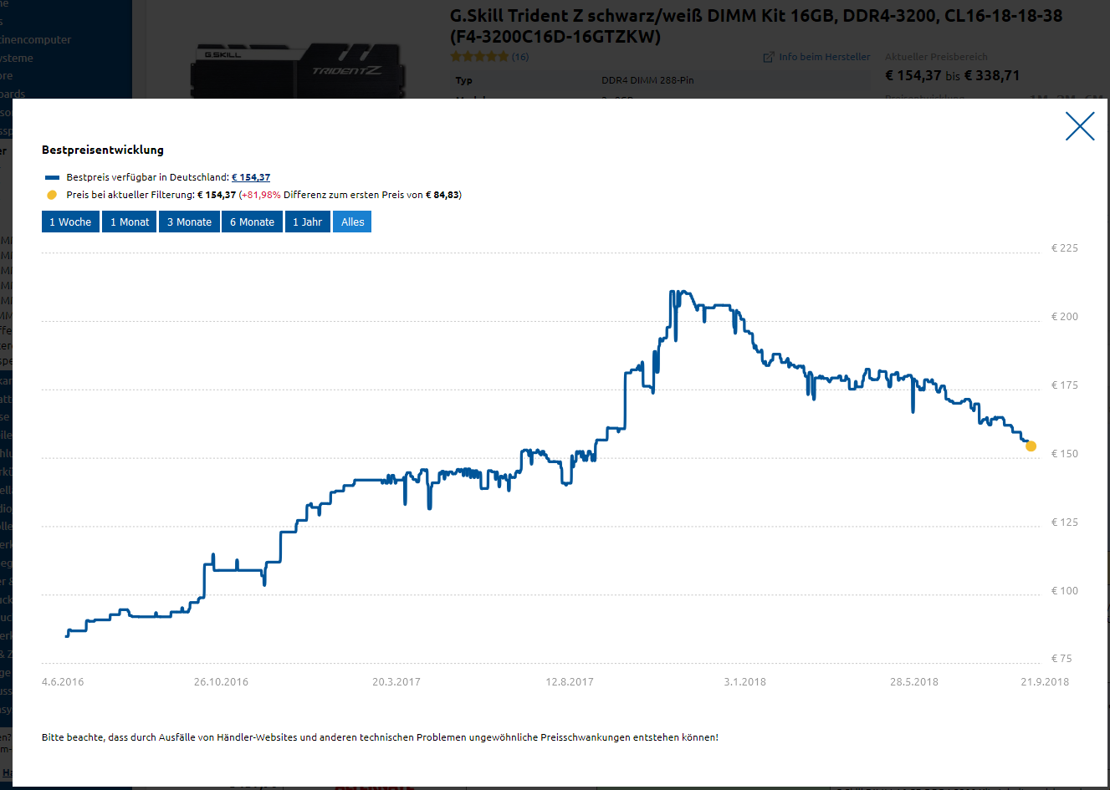Click the G.Skill Trident Z product image
Image resolution: width=1110 pixels, height=790 pixels.
coord(297,71)
